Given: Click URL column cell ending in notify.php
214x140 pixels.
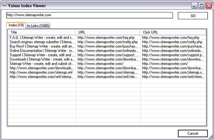Looking at the screenshot, I should pos(108,42).
